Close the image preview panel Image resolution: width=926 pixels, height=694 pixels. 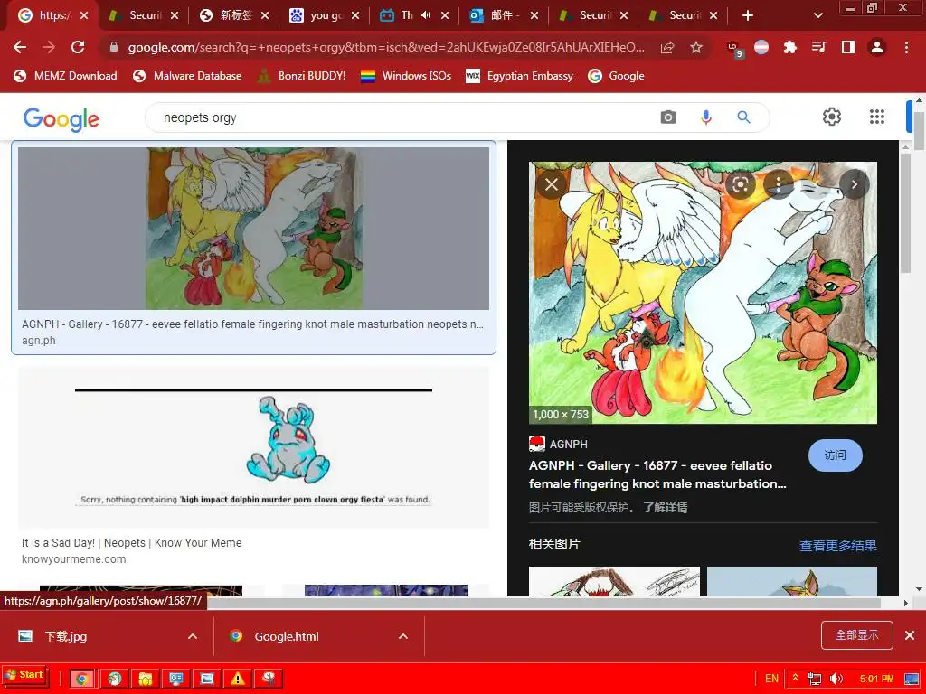(552, 184)
